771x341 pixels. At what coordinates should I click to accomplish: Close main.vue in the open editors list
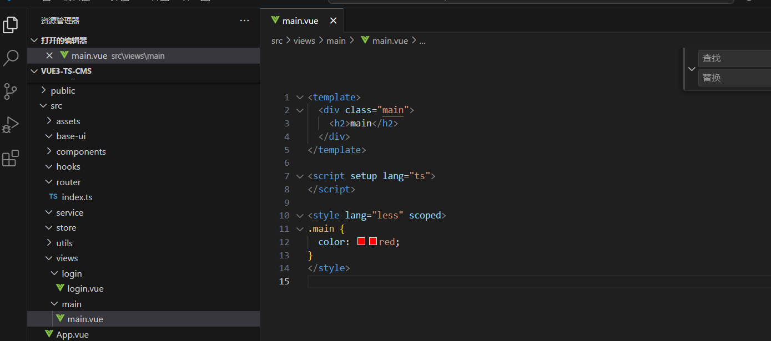coord(49,55)
